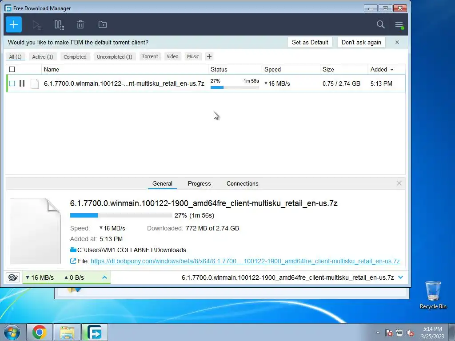Click the 0.75 / 2.74 GB size cell
455x341 pixels.
341,83
